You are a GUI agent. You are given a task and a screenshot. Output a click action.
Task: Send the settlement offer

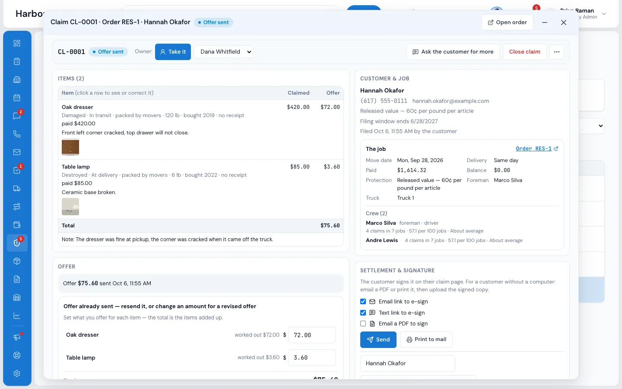(x=378, y=340)
